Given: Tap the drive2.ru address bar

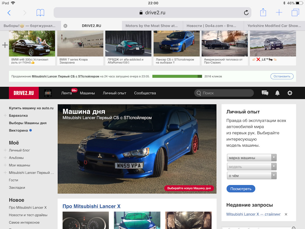Looking at the screenshot, I should [152, 13].
